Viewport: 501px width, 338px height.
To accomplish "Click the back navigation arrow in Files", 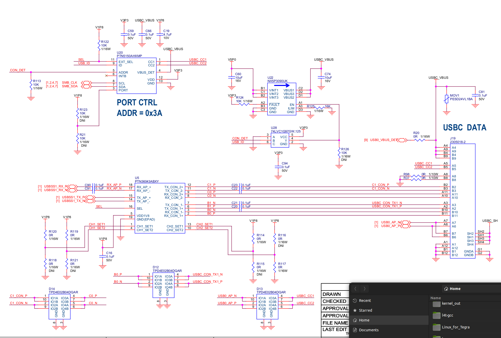I will [355, 289].
